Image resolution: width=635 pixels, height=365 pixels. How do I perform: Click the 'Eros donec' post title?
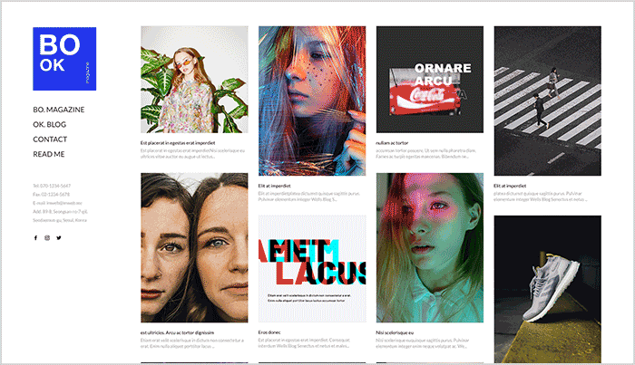pyautogui.click(x=269, y=332)
